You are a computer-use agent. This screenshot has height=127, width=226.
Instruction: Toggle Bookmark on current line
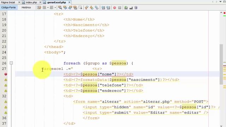[97, 8]
